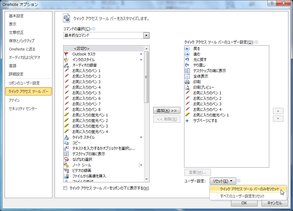Click info icon beside コマンドの選択

[94, 29]
